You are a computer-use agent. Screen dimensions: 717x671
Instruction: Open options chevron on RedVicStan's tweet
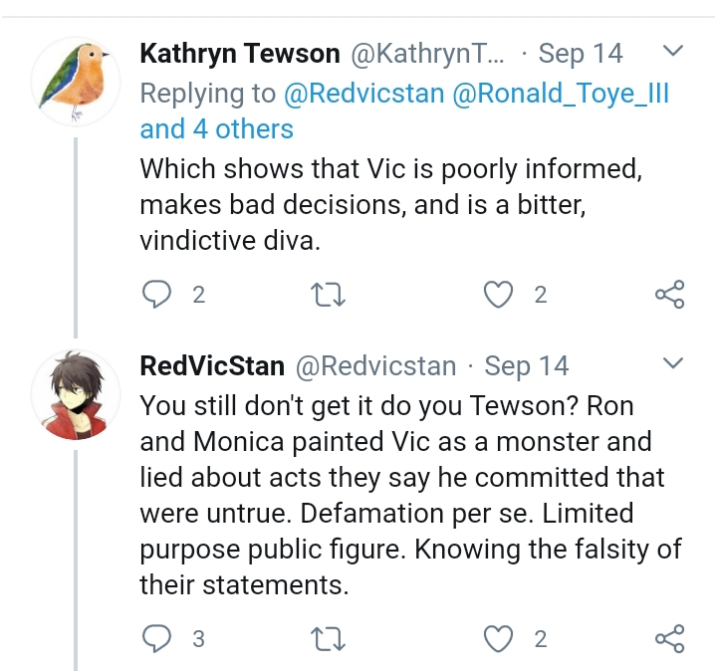pos(672,363)
